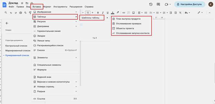Run spelling and grammar check
Image resolution: width=215 pixels, height=104 pixels.
[x=25, y=13]
